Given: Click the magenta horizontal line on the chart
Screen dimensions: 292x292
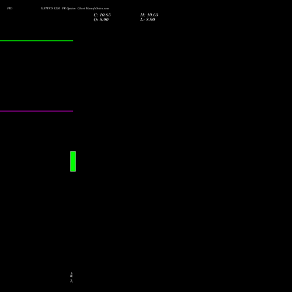Looking at the screenshot, I should [36, 111].
